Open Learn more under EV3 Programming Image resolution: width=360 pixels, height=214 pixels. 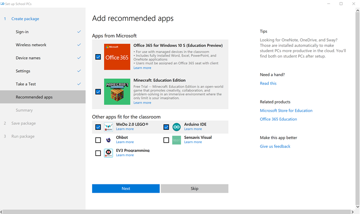[125, 155]
